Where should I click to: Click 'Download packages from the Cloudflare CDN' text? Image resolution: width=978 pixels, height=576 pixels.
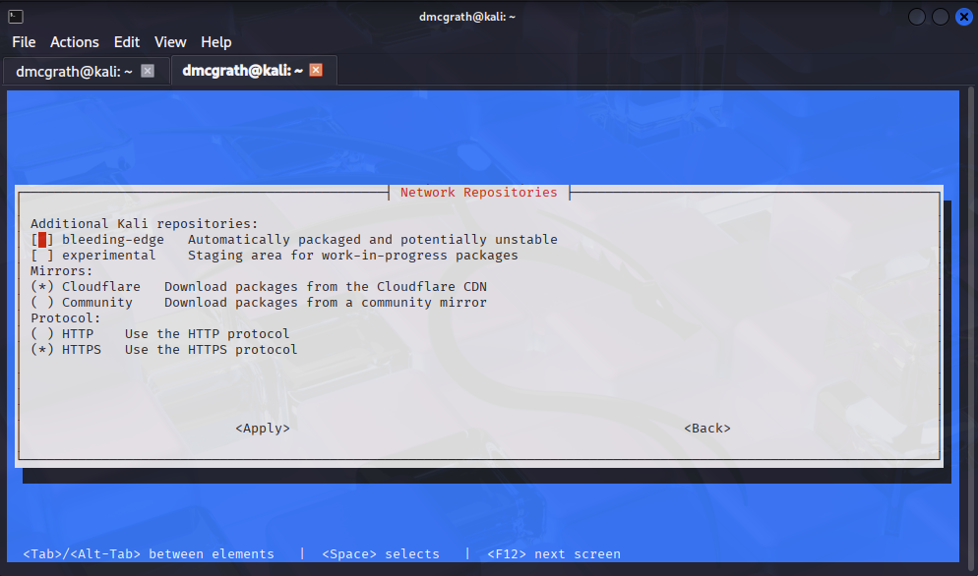coord(326,287)
